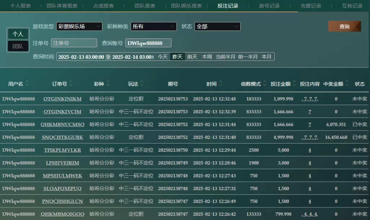Viewport: 370px width, 220px height.
Task: View bet content of order OTGINKJNIKM
Action: coord(310,99)
